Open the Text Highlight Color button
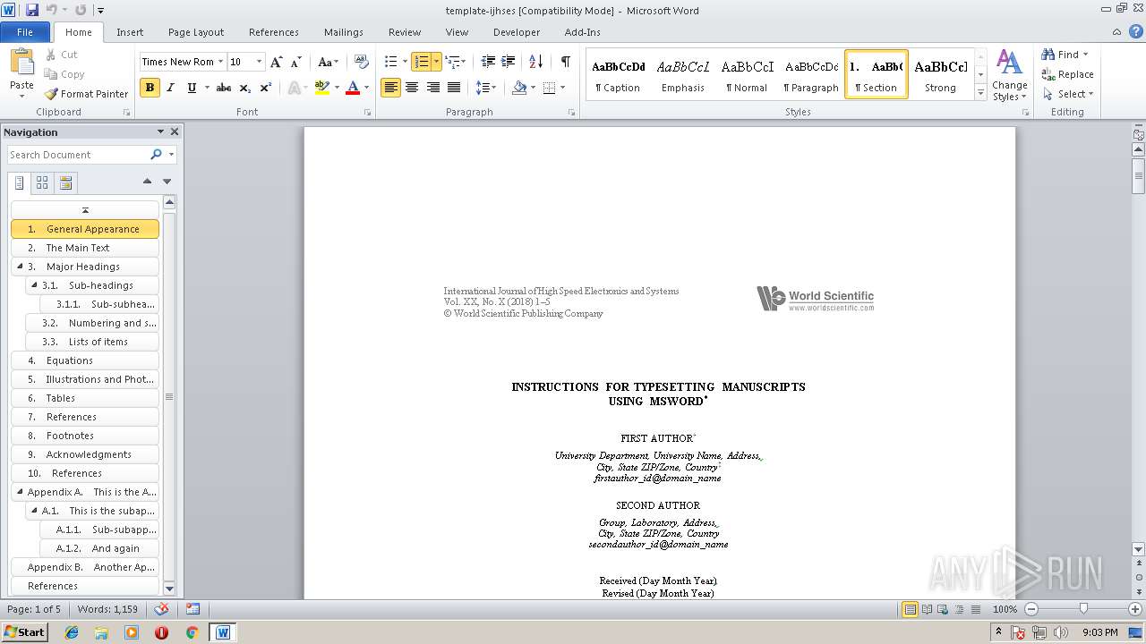The image size is (1146, 644). (321, 88)
